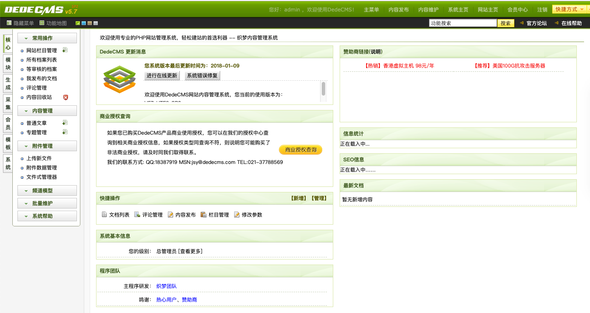This screenshot has width=590, height=313.
Task: Click the 织梦团队 link
Action: pos(167,286)
